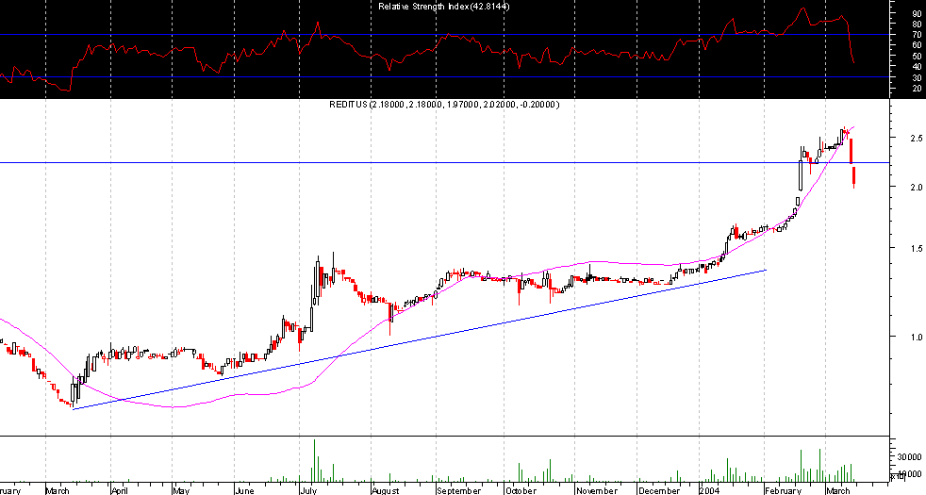Click the Relative Strength Index title text

coord(443,7)
